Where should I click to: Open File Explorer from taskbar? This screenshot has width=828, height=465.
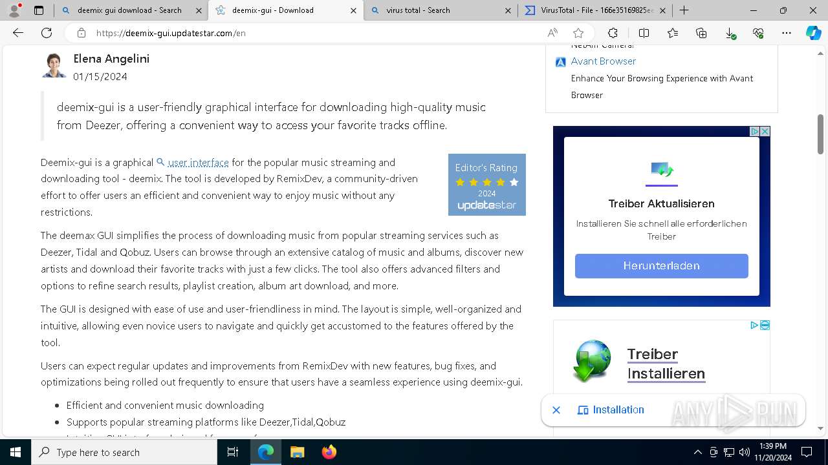click(x=297, y=452)
